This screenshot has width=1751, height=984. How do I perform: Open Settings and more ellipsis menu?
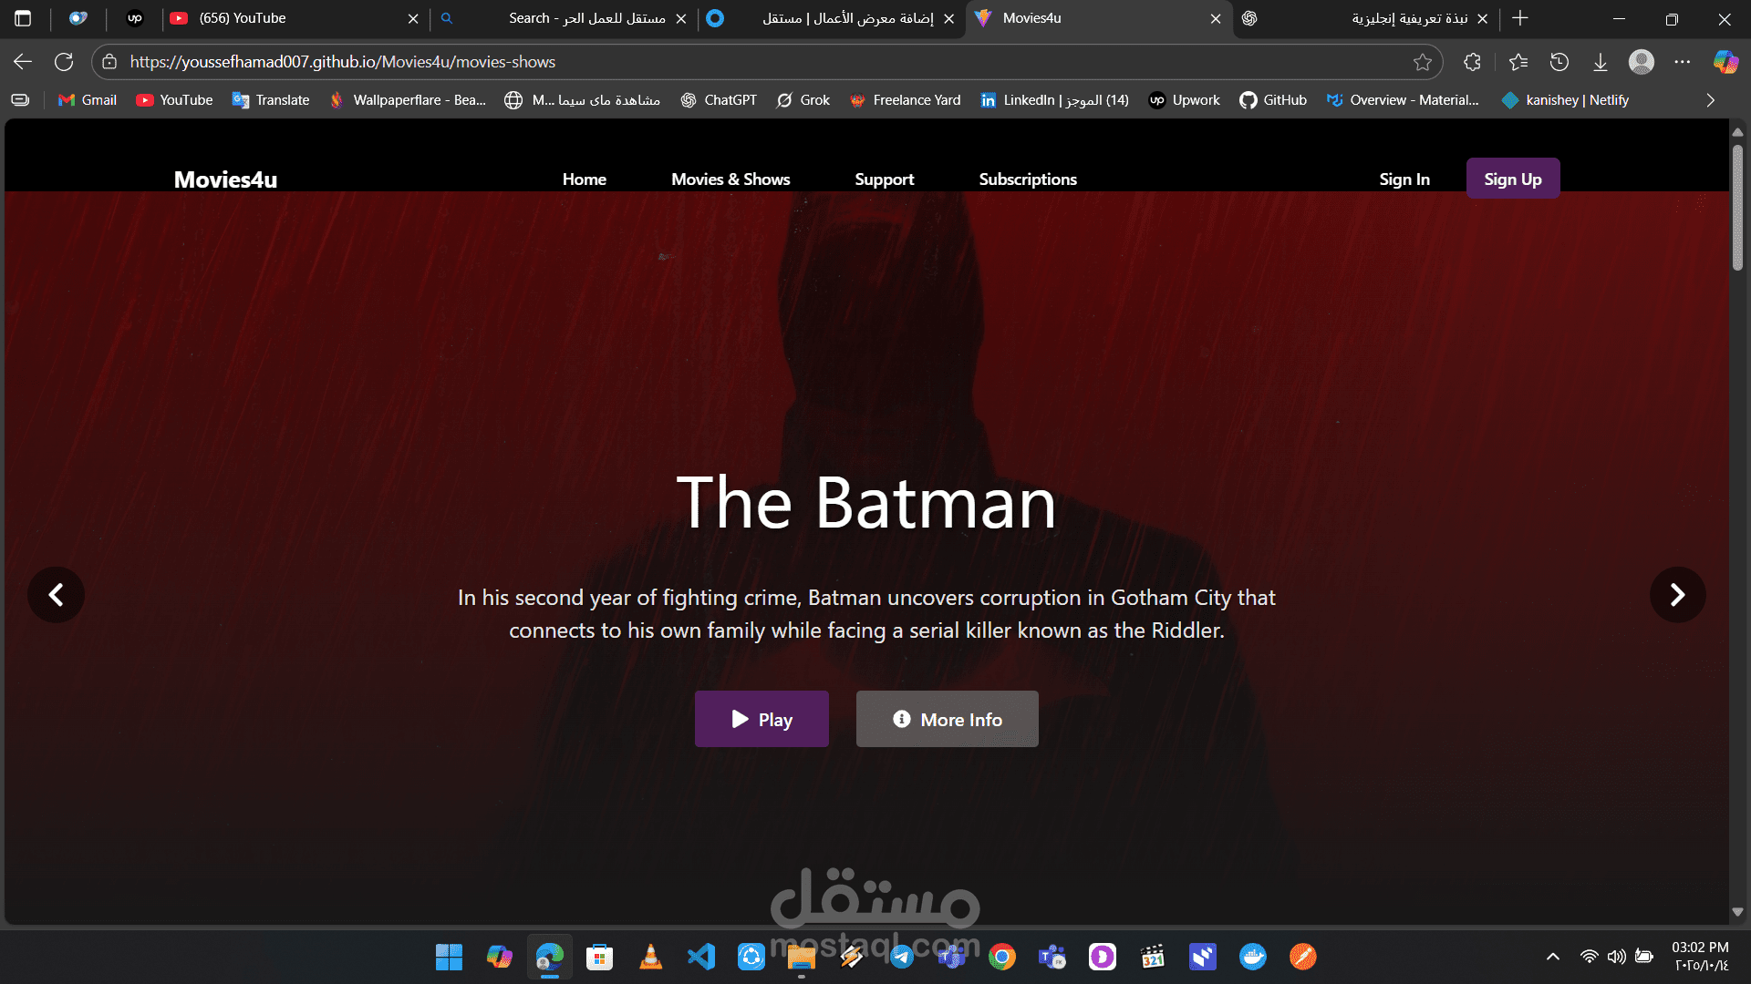point(1683,62)
